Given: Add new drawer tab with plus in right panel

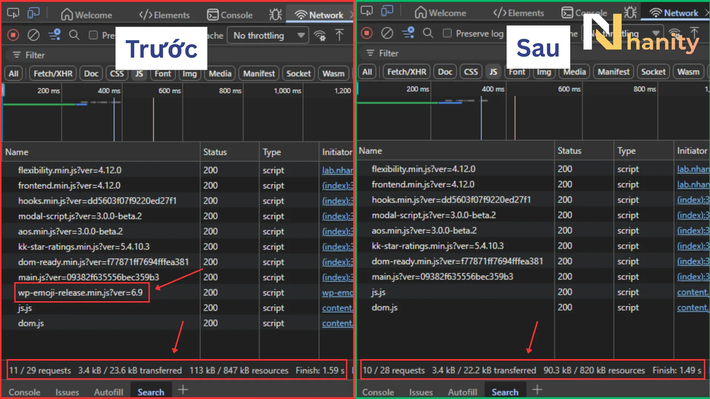Looking at the screenshot, I should (x=537, y=389).
